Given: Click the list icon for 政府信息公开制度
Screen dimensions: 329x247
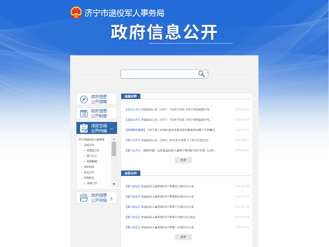Looking at the screenshot, I should click(x=84, y=114).
